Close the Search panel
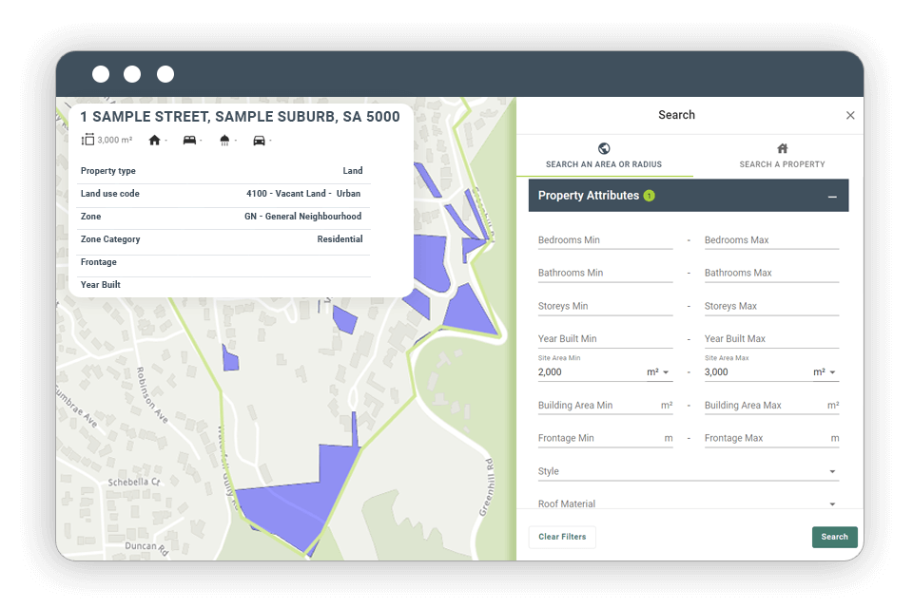913x608 pixels. tap(850, 115)
